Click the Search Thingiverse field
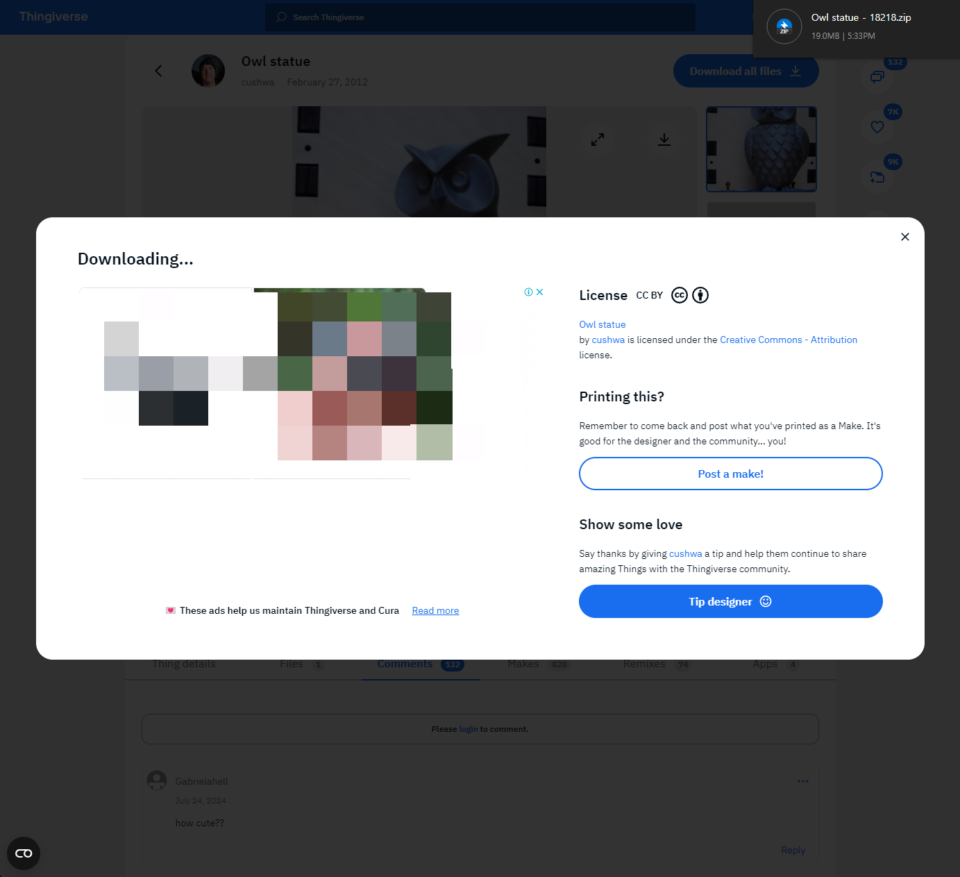This screenshot has height=877, width=960. (x=480, y=17)
